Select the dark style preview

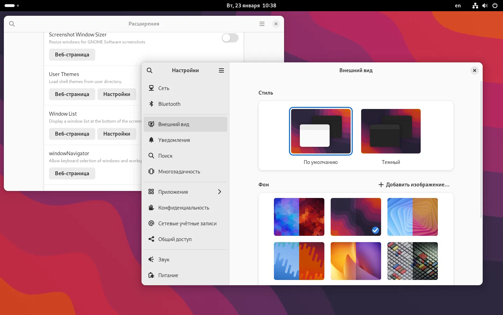click(x=391, y=131)
